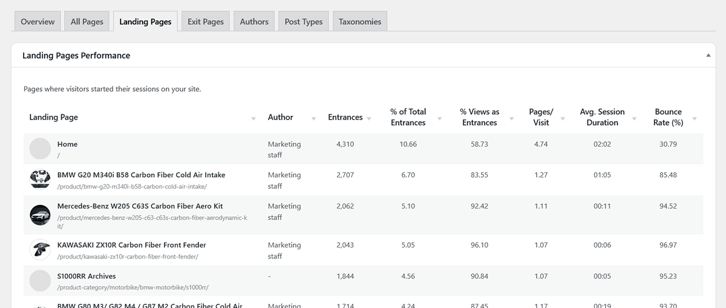This screenshot has height=308, width=726.
Task: Click the Entrances column header
Action: [345, 117]
